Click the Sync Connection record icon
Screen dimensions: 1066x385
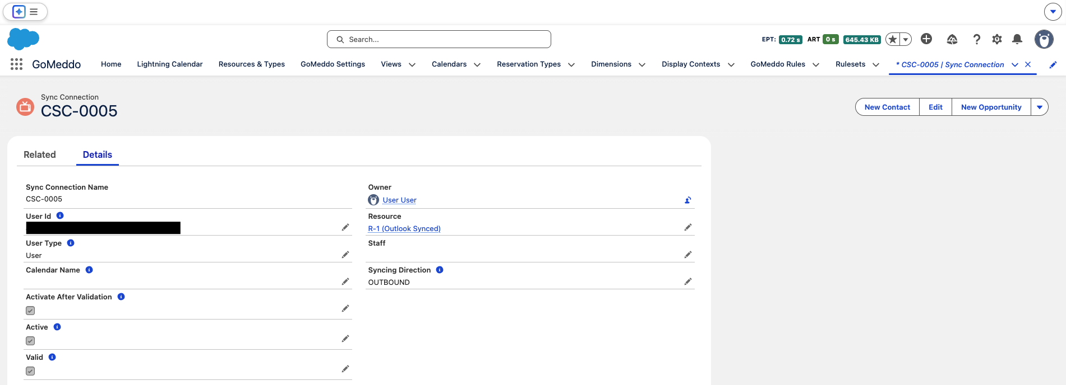[x=25, y=106]
